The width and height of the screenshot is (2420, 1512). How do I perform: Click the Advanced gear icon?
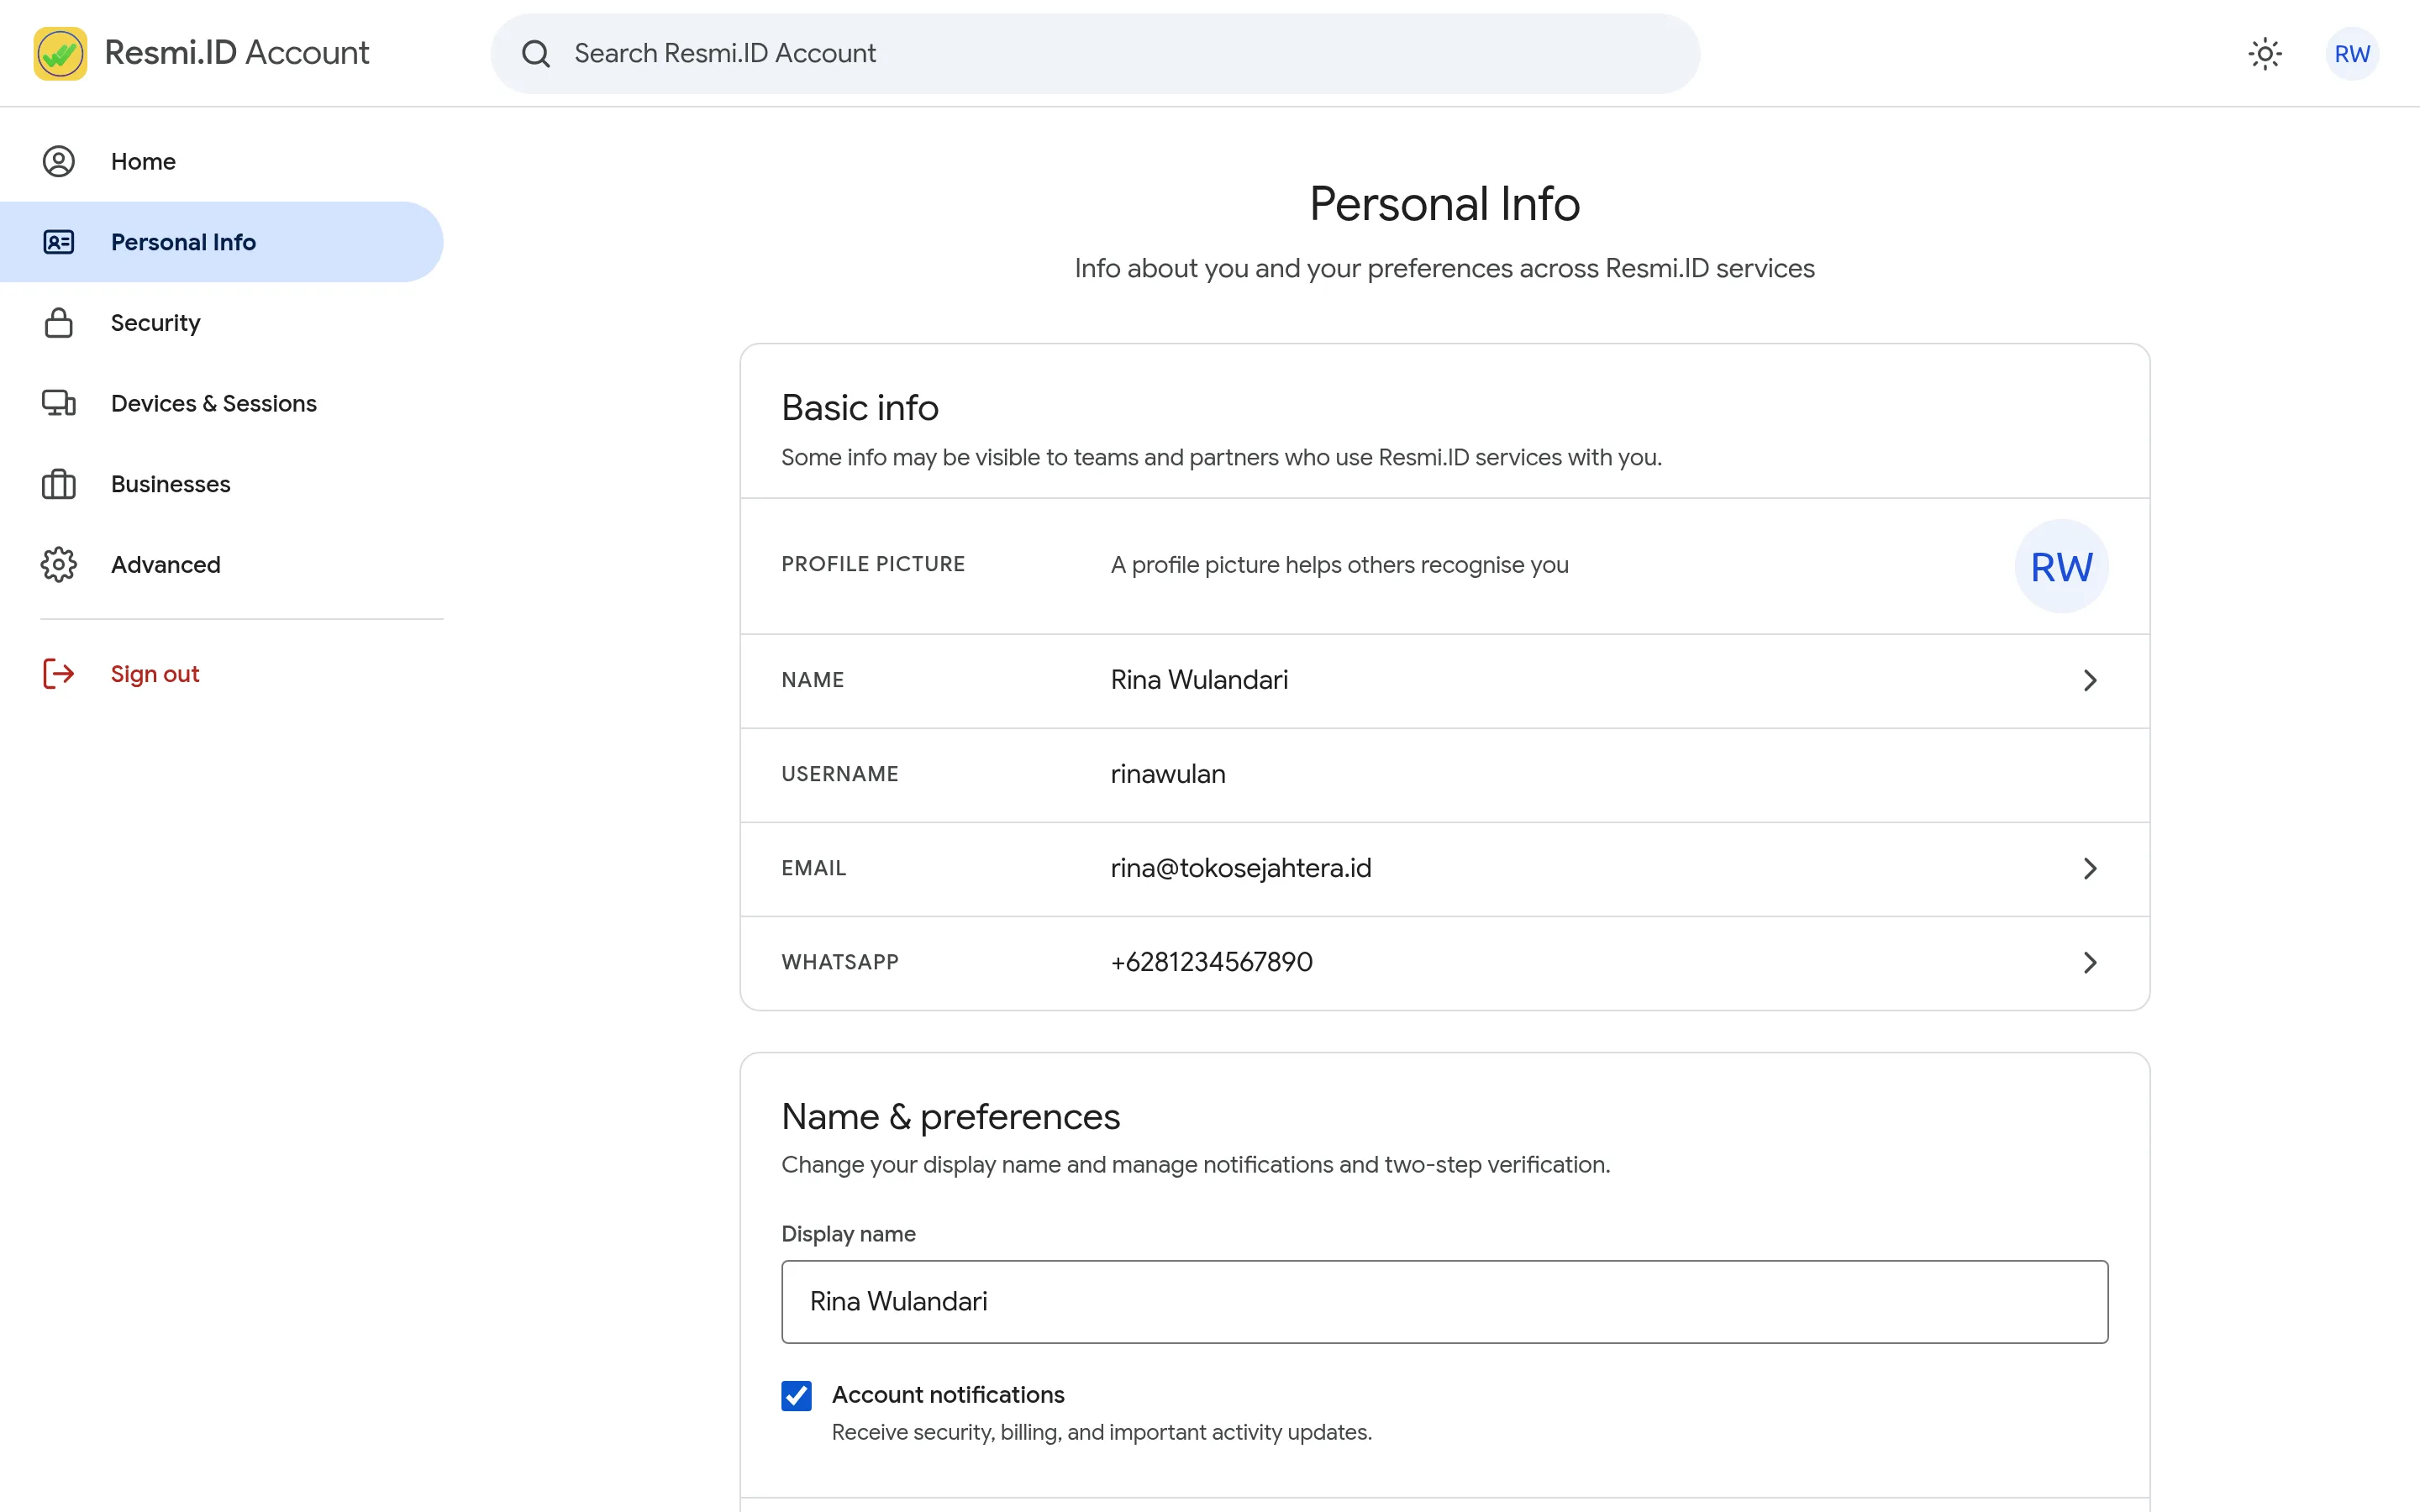59,564
